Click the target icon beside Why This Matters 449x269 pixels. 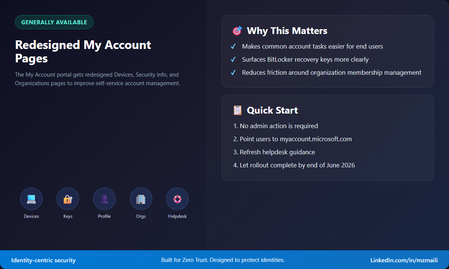pyautogui.click(x=237, y=31)
